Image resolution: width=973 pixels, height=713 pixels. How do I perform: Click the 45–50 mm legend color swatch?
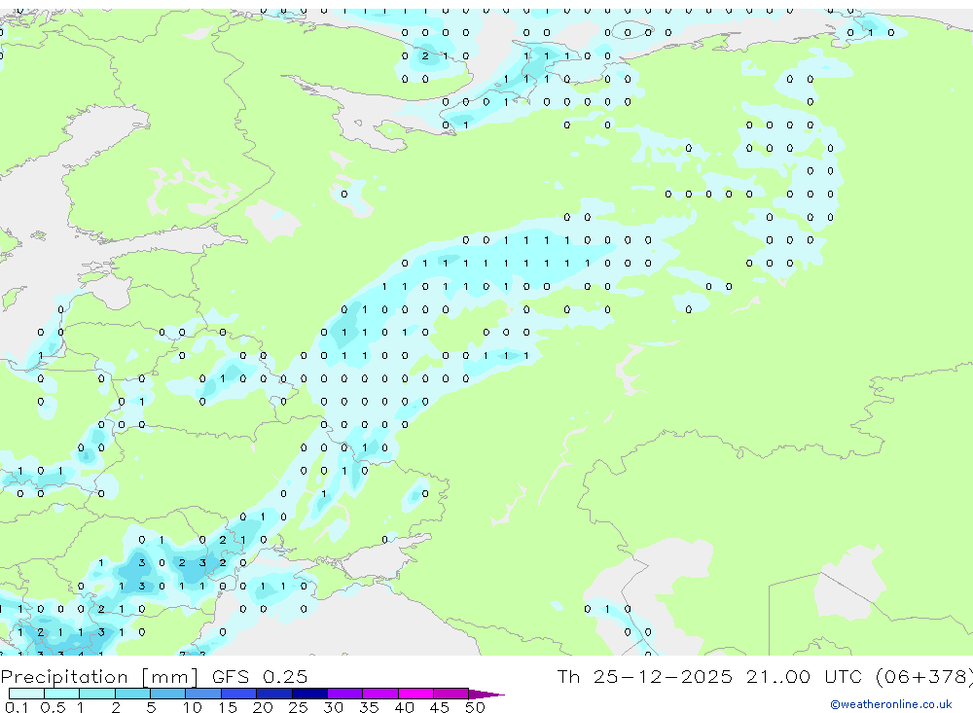451,694
